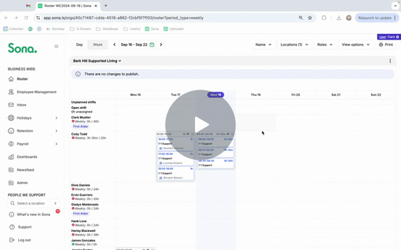Open the G Sheets bookmarks folder
This screenshot has height=250, width=401.
80,29
